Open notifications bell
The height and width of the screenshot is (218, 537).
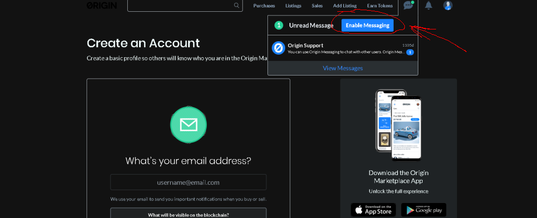(429, 5)
